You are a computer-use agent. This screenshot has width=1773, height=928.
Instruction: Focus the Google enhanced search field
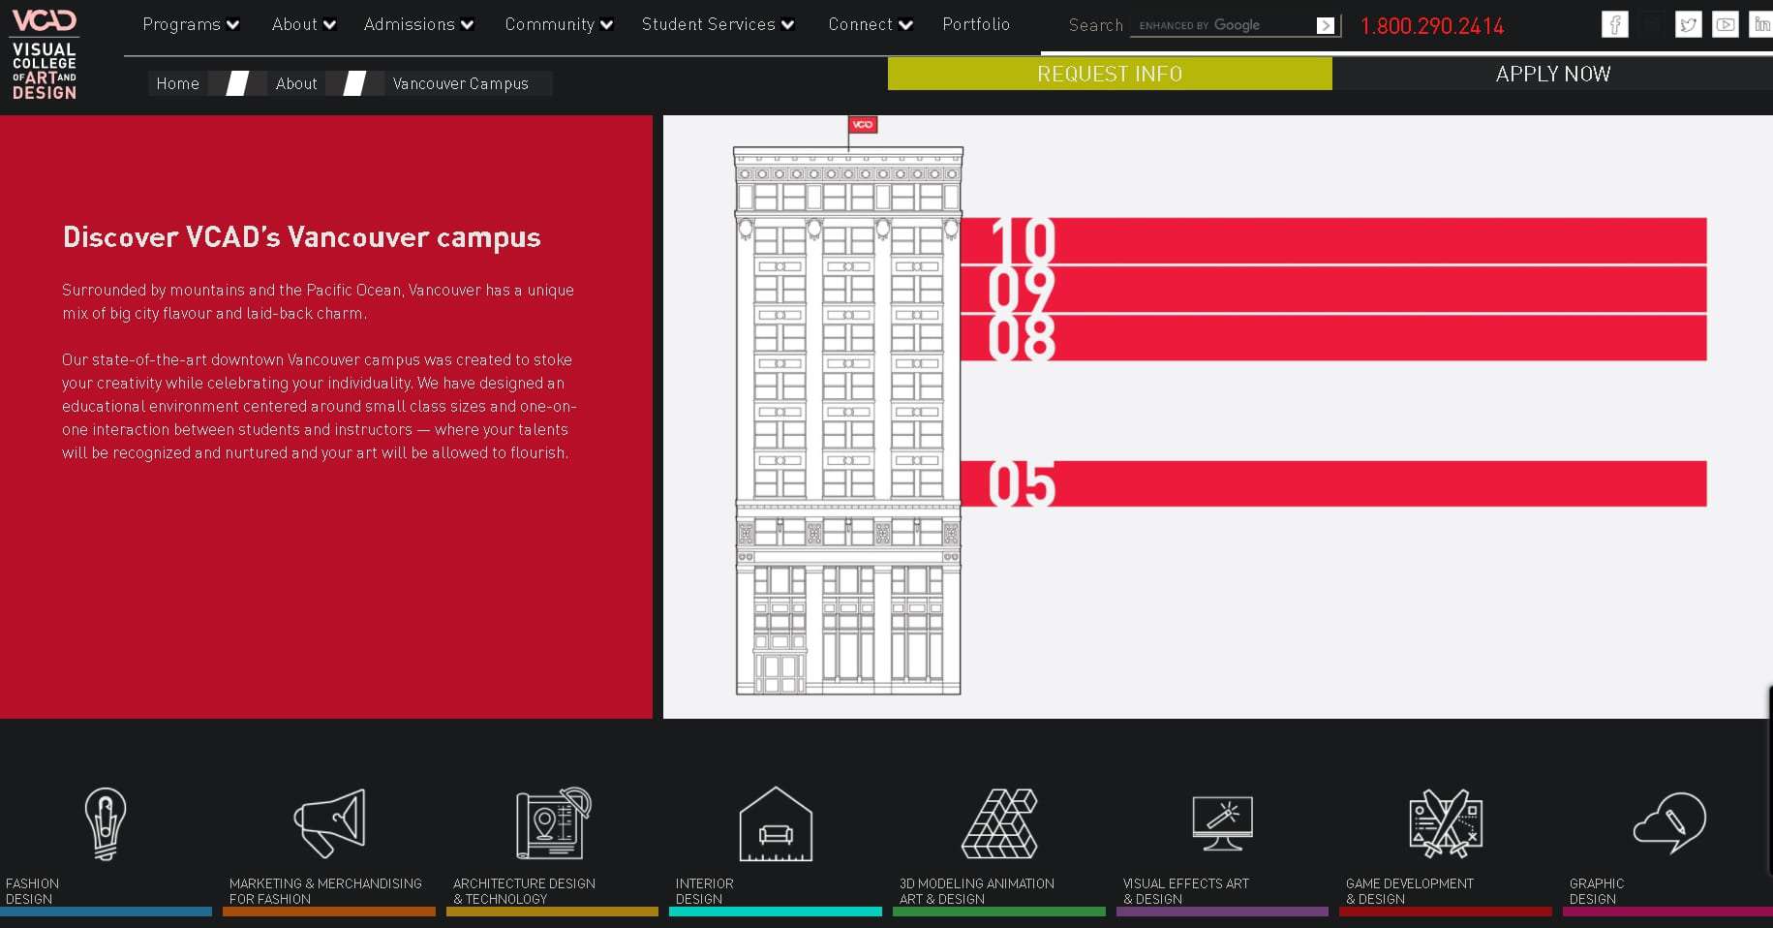[x=1222, y=25]
